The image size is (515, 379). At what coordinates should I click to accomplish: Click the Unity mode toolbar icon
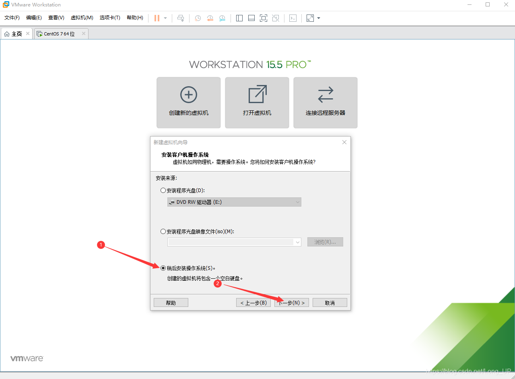[x=276, y=18]
